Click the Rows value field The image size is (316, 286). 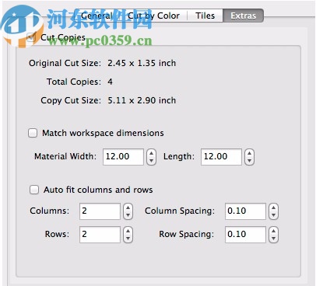click(100, 235)
